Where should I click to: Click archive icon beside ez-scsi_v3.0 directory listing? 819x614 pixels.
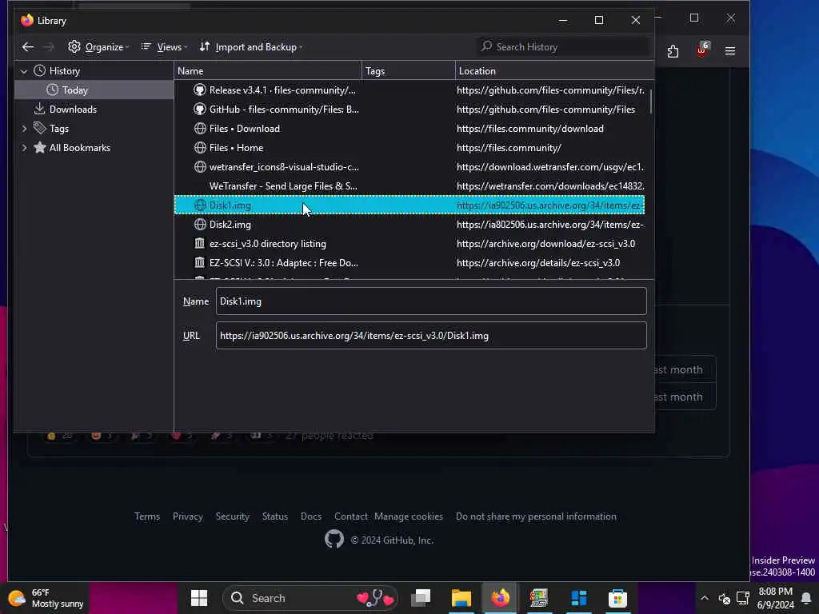pos(199,243)
